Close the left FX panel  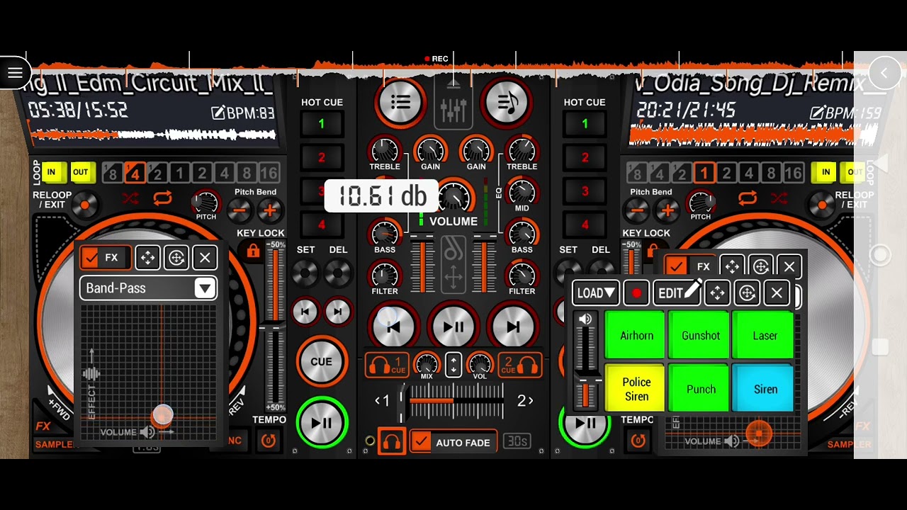(205, 257)
